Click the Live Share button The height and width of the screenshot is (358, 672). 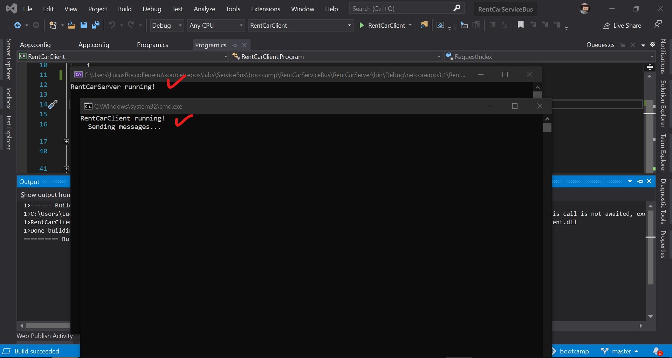pos(622,25)
